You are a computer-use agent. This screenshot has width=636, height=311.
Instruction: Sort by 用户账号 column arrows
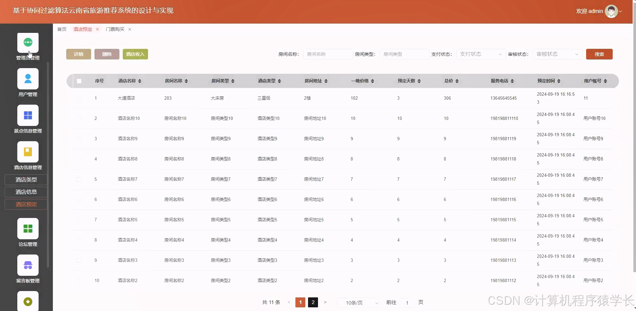point(605,81)
